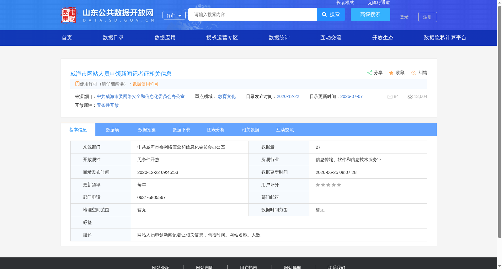Click the scrollbar down arrow
Image resolution: width=502 pixels, height=269 pixels.
click(x=499, y=266)
